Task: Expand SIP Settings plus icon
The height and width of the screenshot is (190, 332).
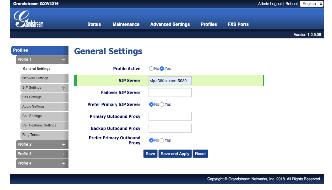Action: (63, 88)
